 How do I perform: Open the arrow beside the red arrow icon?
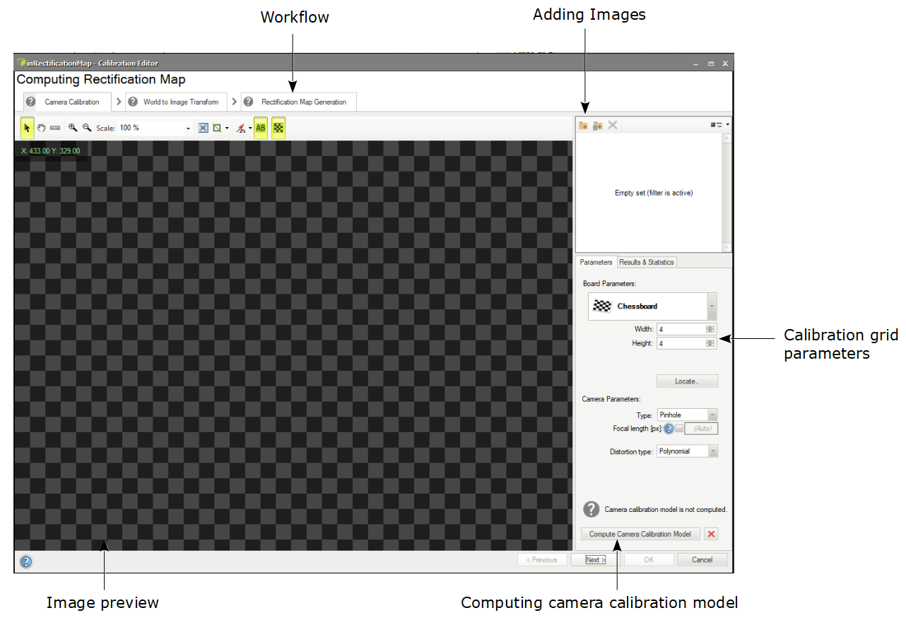click(x=250, y=129)
